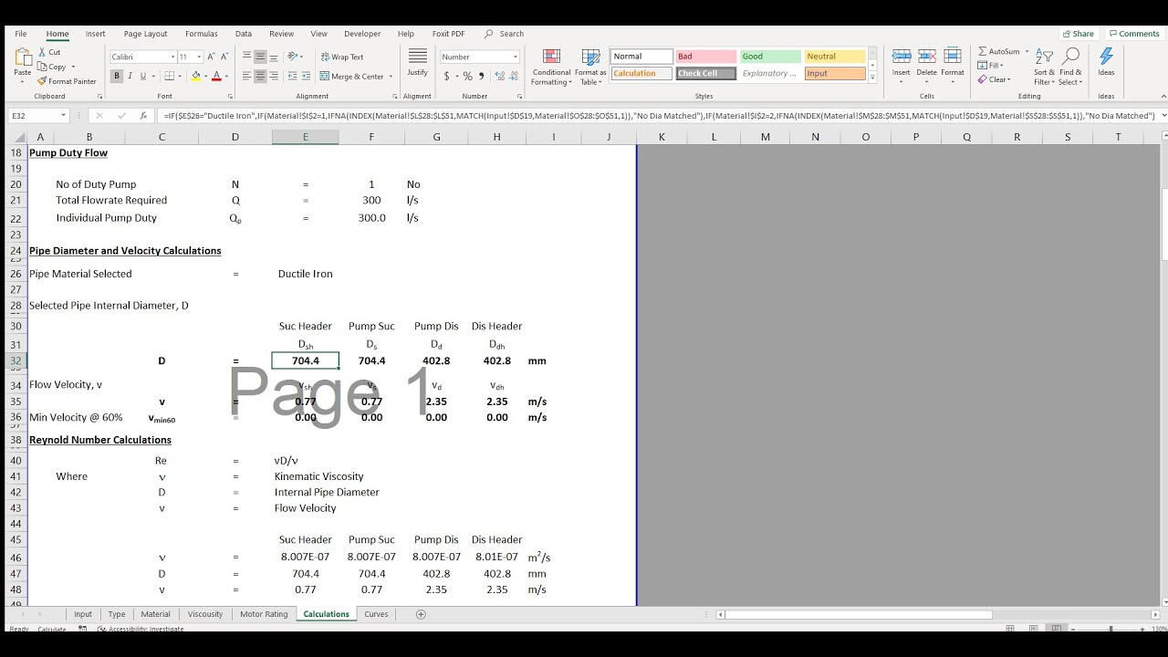Align cell text to the right

[x=274, y=77]
